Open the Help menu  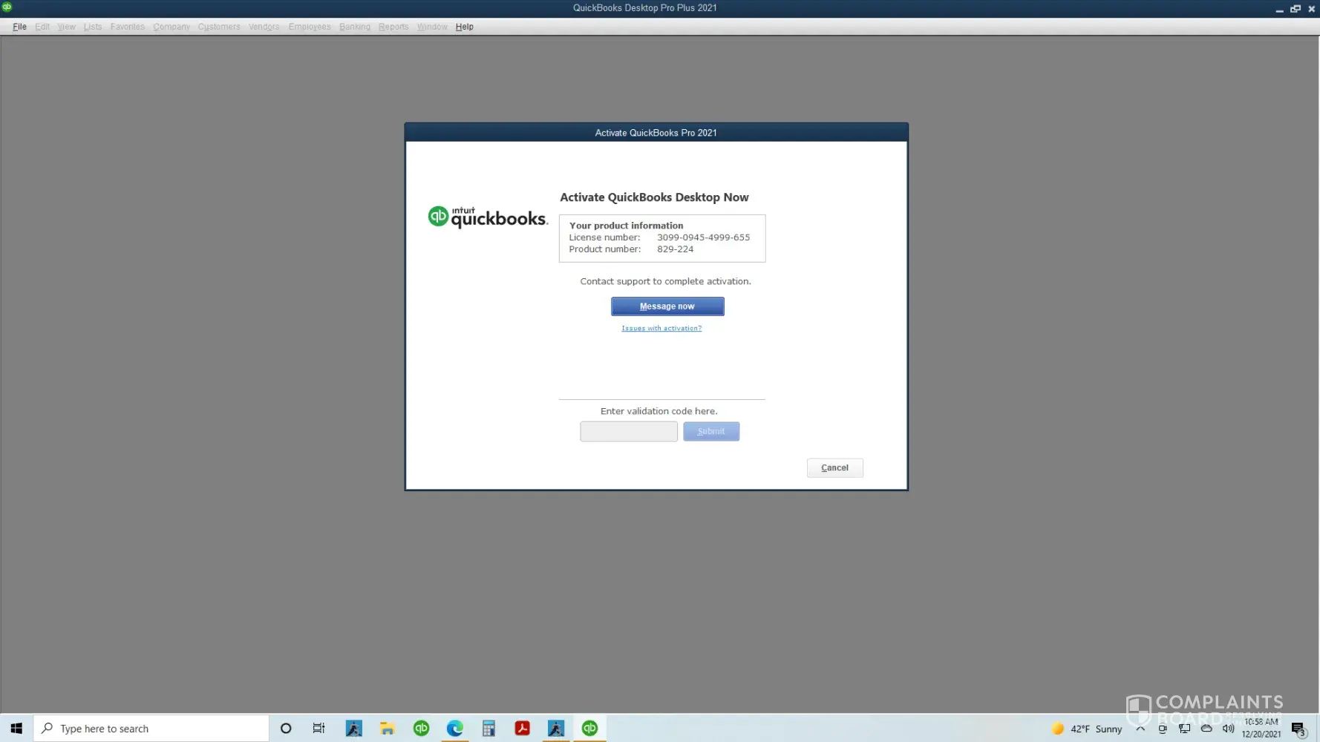[x=465, y=27]
